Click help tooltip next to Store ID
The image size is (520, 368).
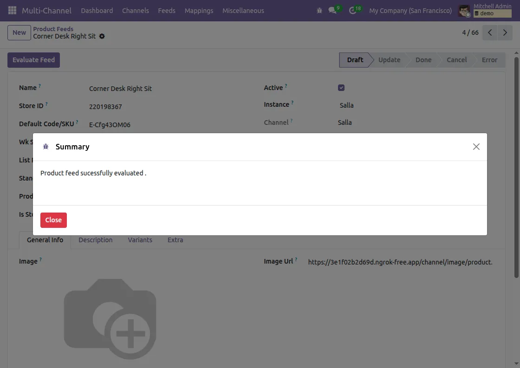(x=46, y=104)
